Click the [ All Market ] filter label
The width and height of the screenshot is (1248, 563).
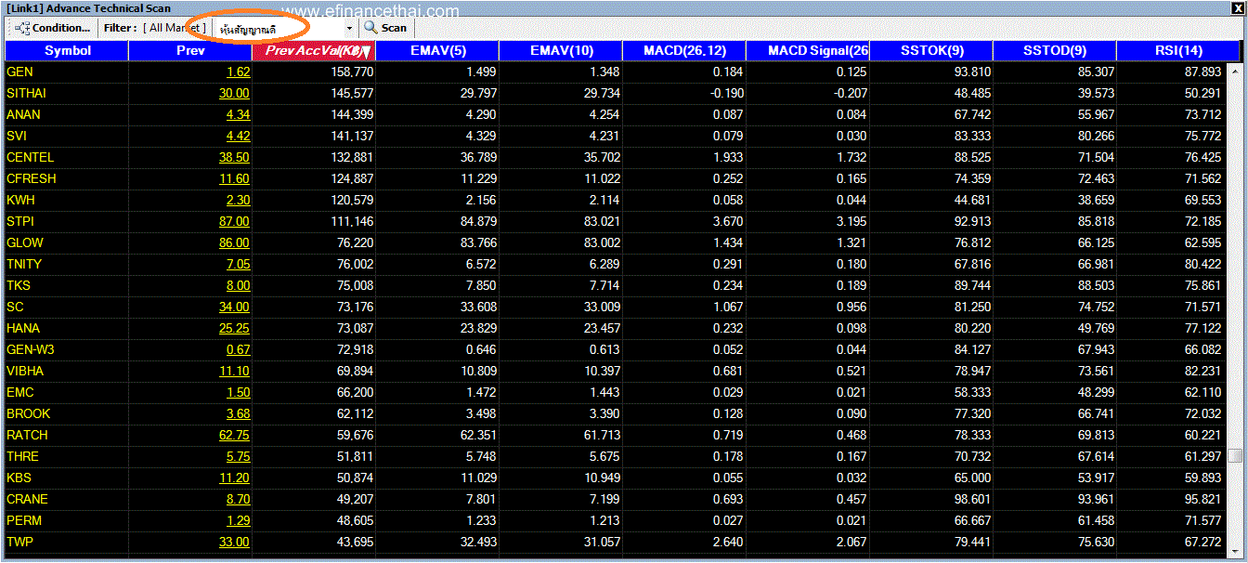point(175,28)
